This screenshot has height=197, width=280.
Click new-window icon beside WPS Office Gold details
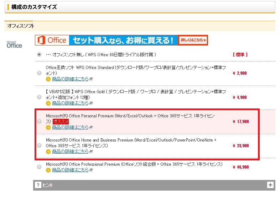[x=91, y=103]
